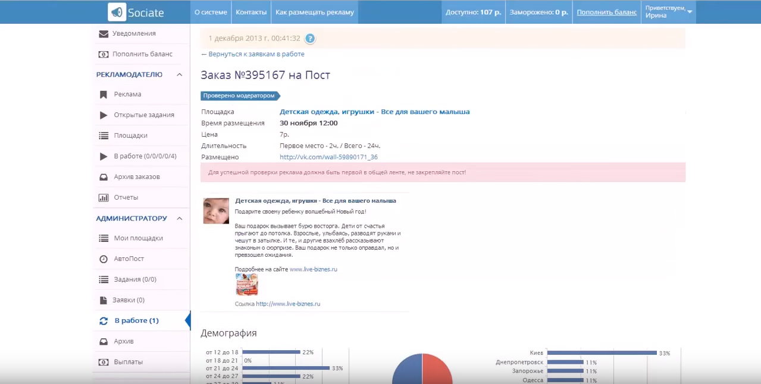Open the user dropdown next to Ирина

pos(690,12)
